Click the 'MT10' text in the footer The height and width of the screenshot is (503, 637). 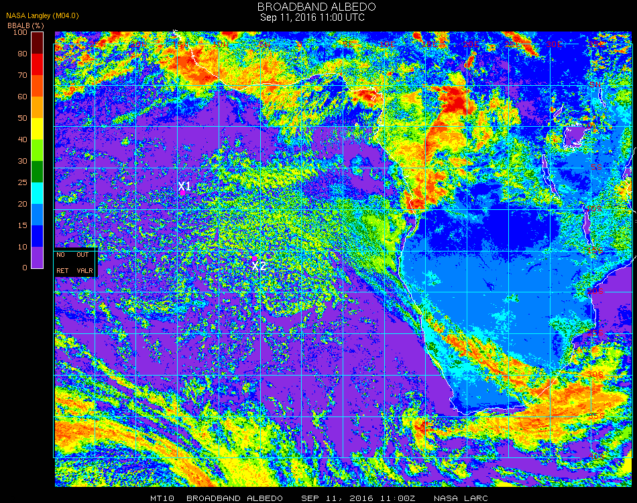[162, 498]
